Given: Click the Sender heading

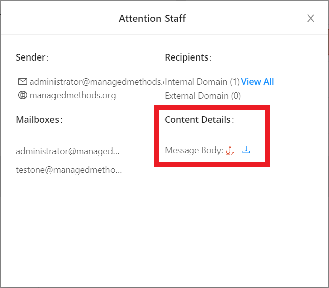Looking at the screenshot, I should coord(32,57).
